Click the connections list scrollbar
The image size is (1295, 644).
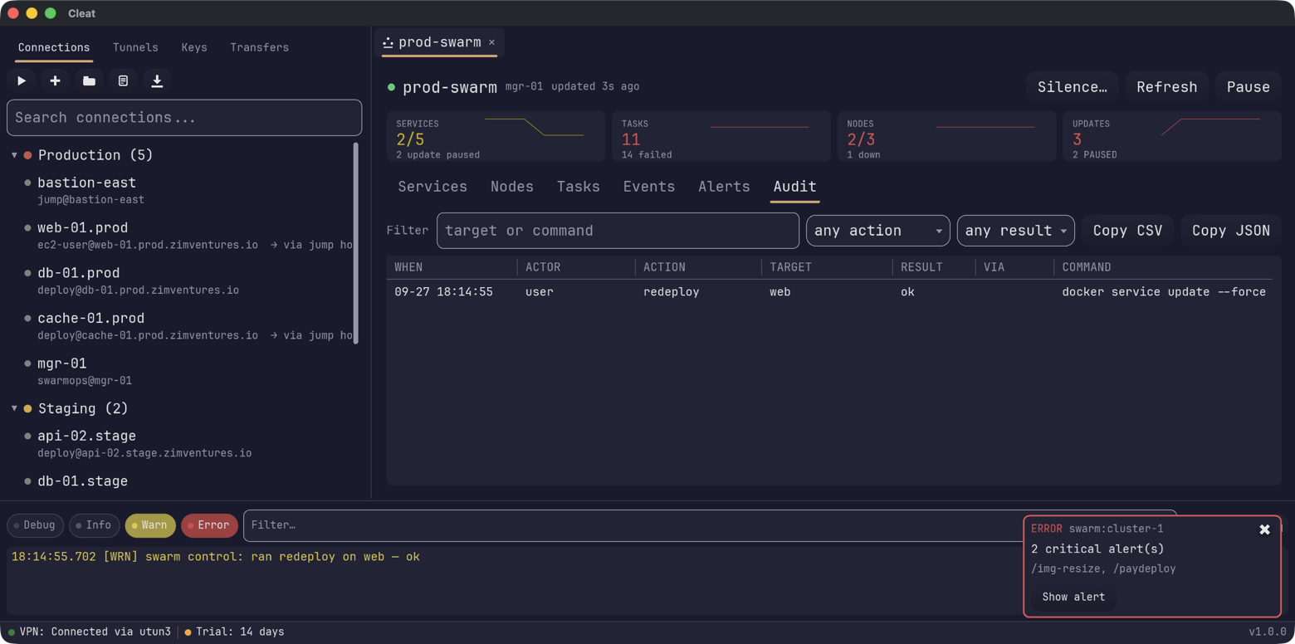click(356, 243)
